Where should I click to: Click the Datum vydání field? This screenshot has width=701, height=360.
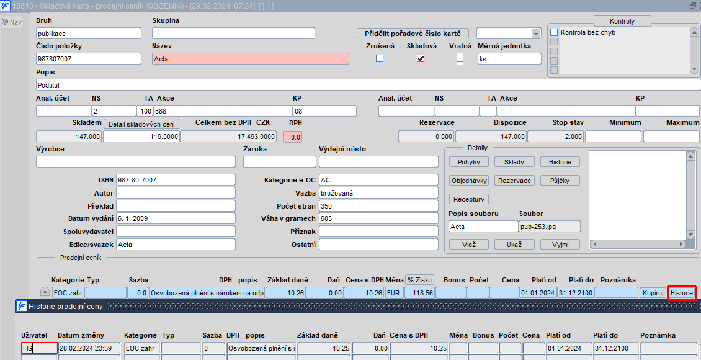click(176, 218)
